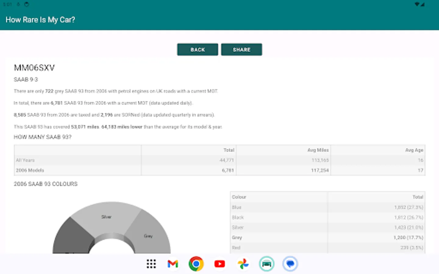Screen dimensions: 439x274
Task: Tap the Wi-Fi status icon
Action: pyautogui.click(x=417, y=4)
